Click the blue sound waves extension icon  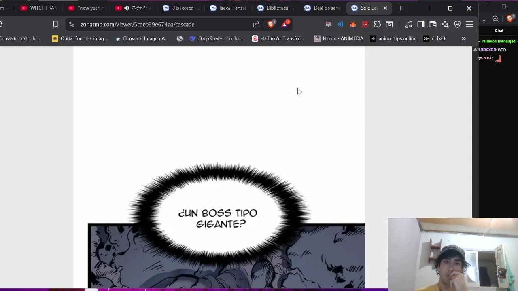(x=341, y=24)
